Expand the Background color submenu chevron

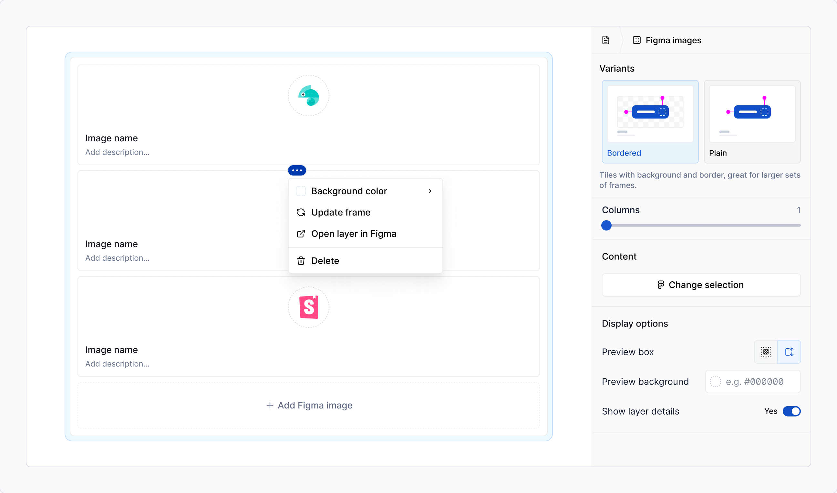(430, 191)
